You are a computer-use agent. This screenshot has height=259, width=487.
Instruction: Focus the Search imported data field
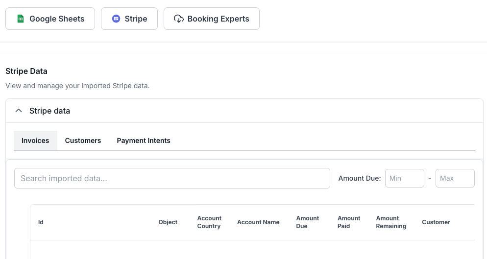[172, 178]
